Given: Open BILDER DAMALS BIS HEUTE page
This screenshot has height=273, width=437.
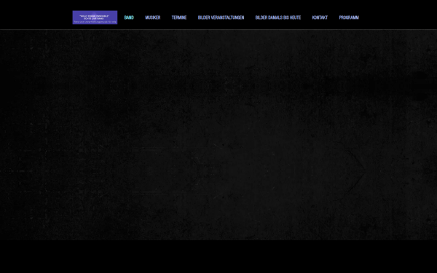Looking at the screenshot, I should pyautogui.click(x=278, y=17).
